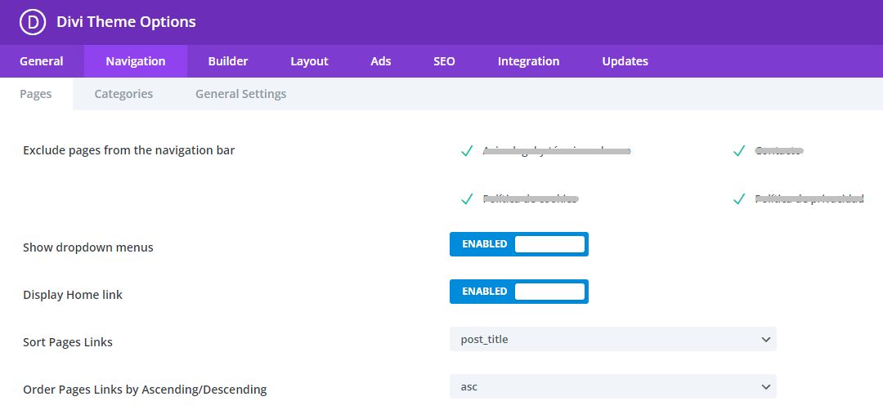Switch to the Integration tab

[x=528, y=61]
